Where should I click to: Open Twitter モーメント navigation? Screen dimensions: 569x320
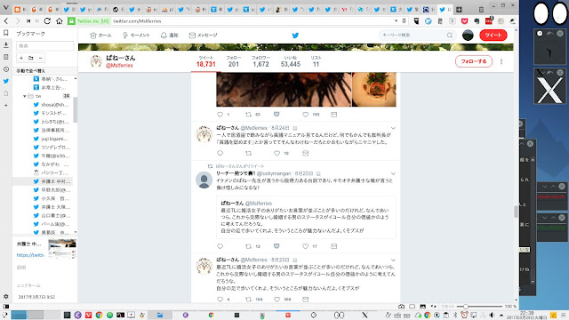tap(136, 36)
